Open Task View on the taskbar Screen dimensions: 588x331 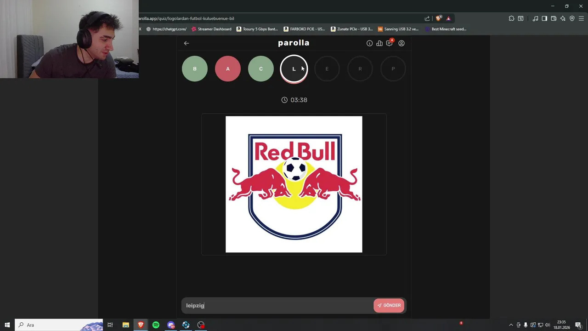click(110, 325)
